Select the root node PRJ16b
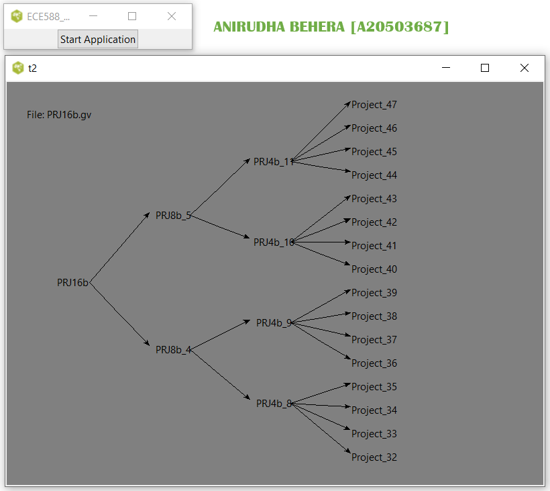 click(x=72, y=283)
